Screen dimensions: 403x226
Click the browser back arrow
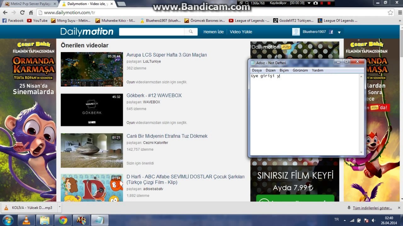(5, 13)
